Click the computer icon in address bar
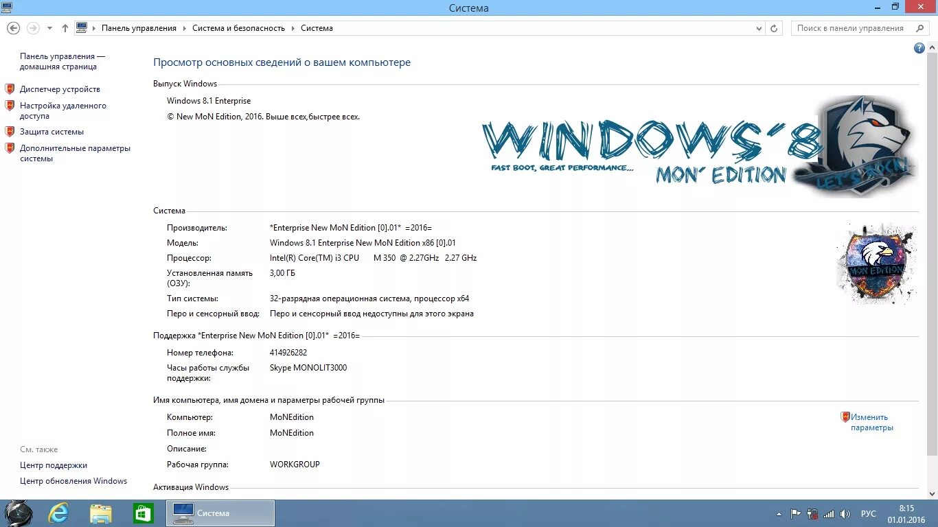 click(82, 28)
